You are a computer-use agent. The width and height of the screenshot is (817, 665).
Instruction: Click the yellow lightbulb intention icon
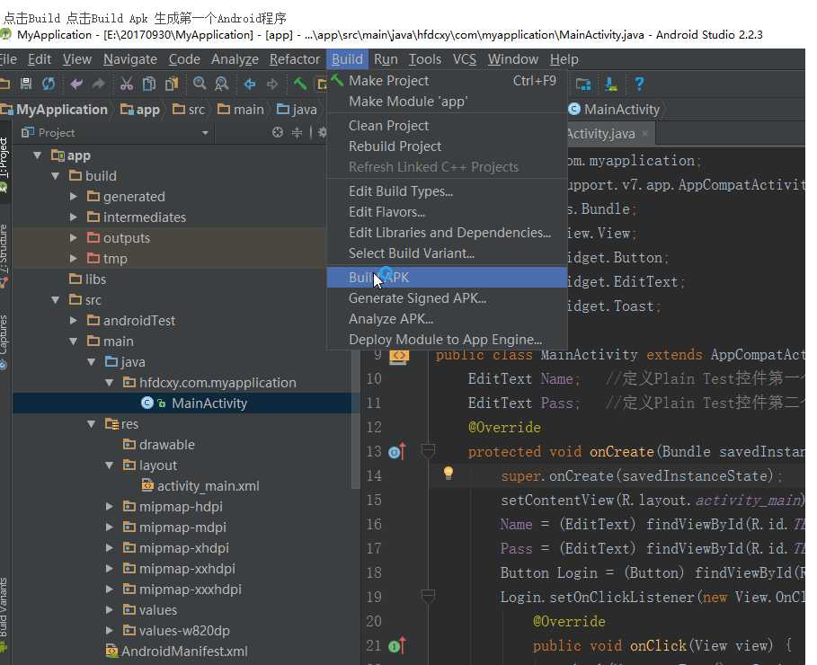pos(448,474)
